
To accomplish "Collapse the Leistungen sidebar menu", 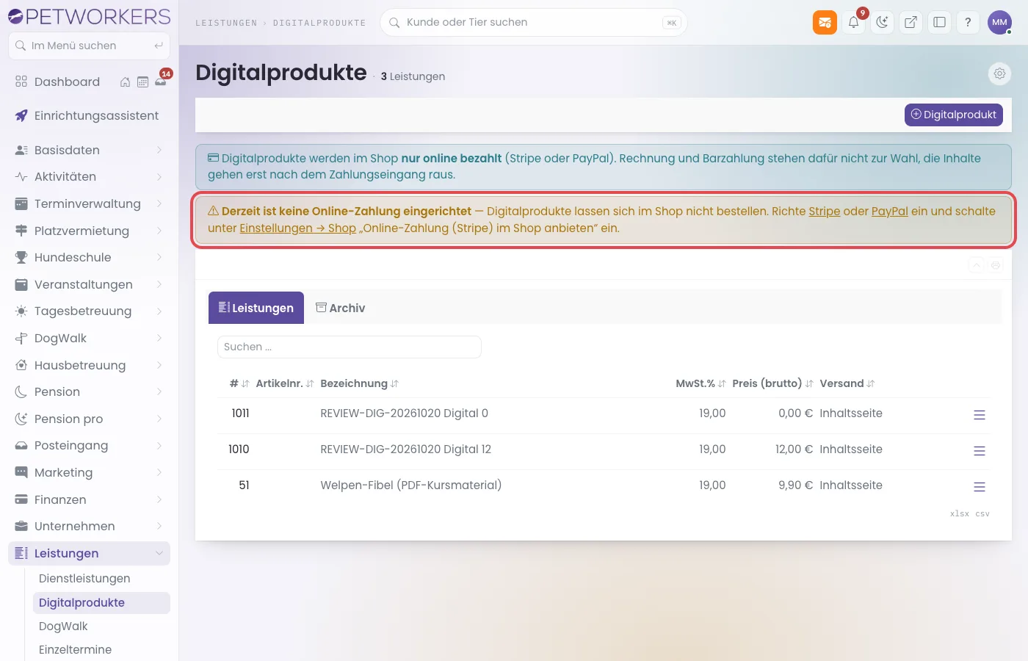I will coord(89,553).
